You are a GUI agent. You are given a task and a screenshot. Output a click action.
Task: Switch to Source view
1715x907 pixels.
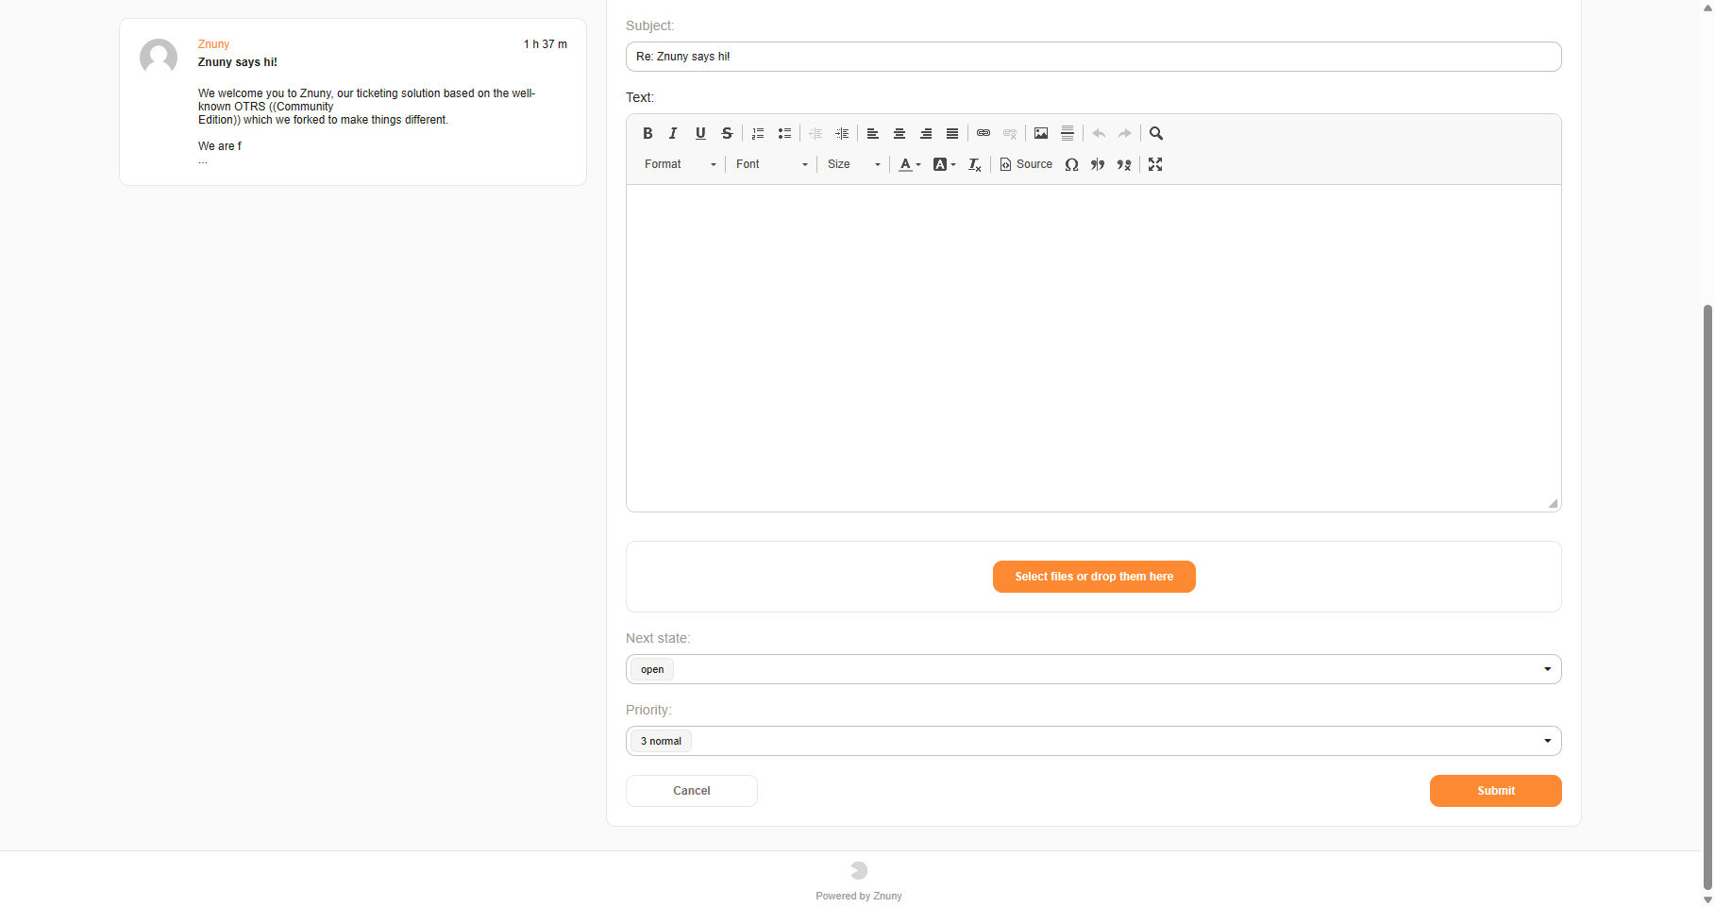(1026, 164)
